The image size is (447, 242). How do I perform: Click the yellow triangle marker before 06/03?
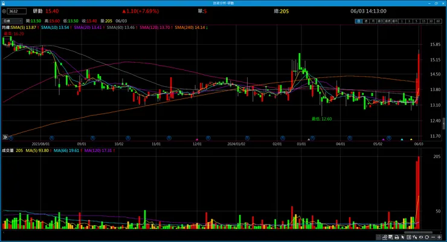click(411, 139)
